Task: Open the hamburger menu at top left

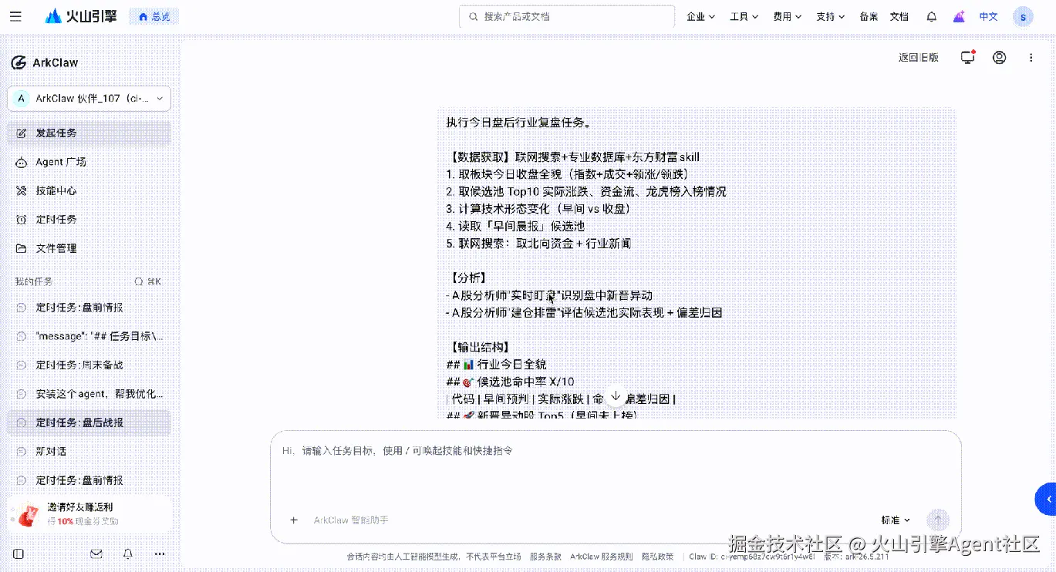Action: pyautogui.click(x=15, y=16)
